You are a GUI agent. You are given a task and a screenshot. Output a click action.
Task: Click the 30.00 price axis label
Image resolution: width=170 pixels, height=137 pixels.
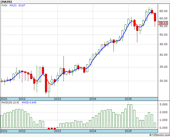click(163, 81)
